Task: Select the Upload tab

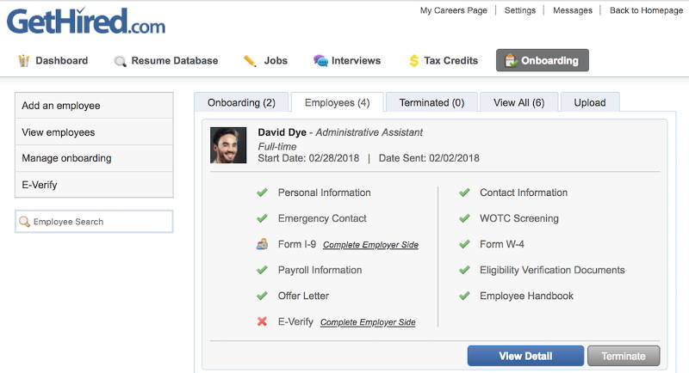Action: [x=590, y=102]
